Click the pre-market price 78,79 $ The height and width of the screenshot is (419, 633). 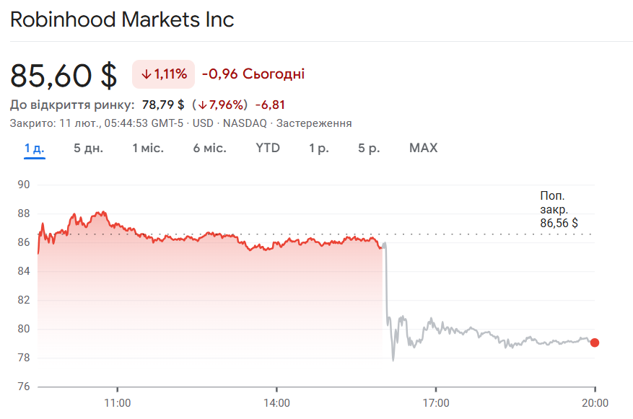[x=163, y=105]
